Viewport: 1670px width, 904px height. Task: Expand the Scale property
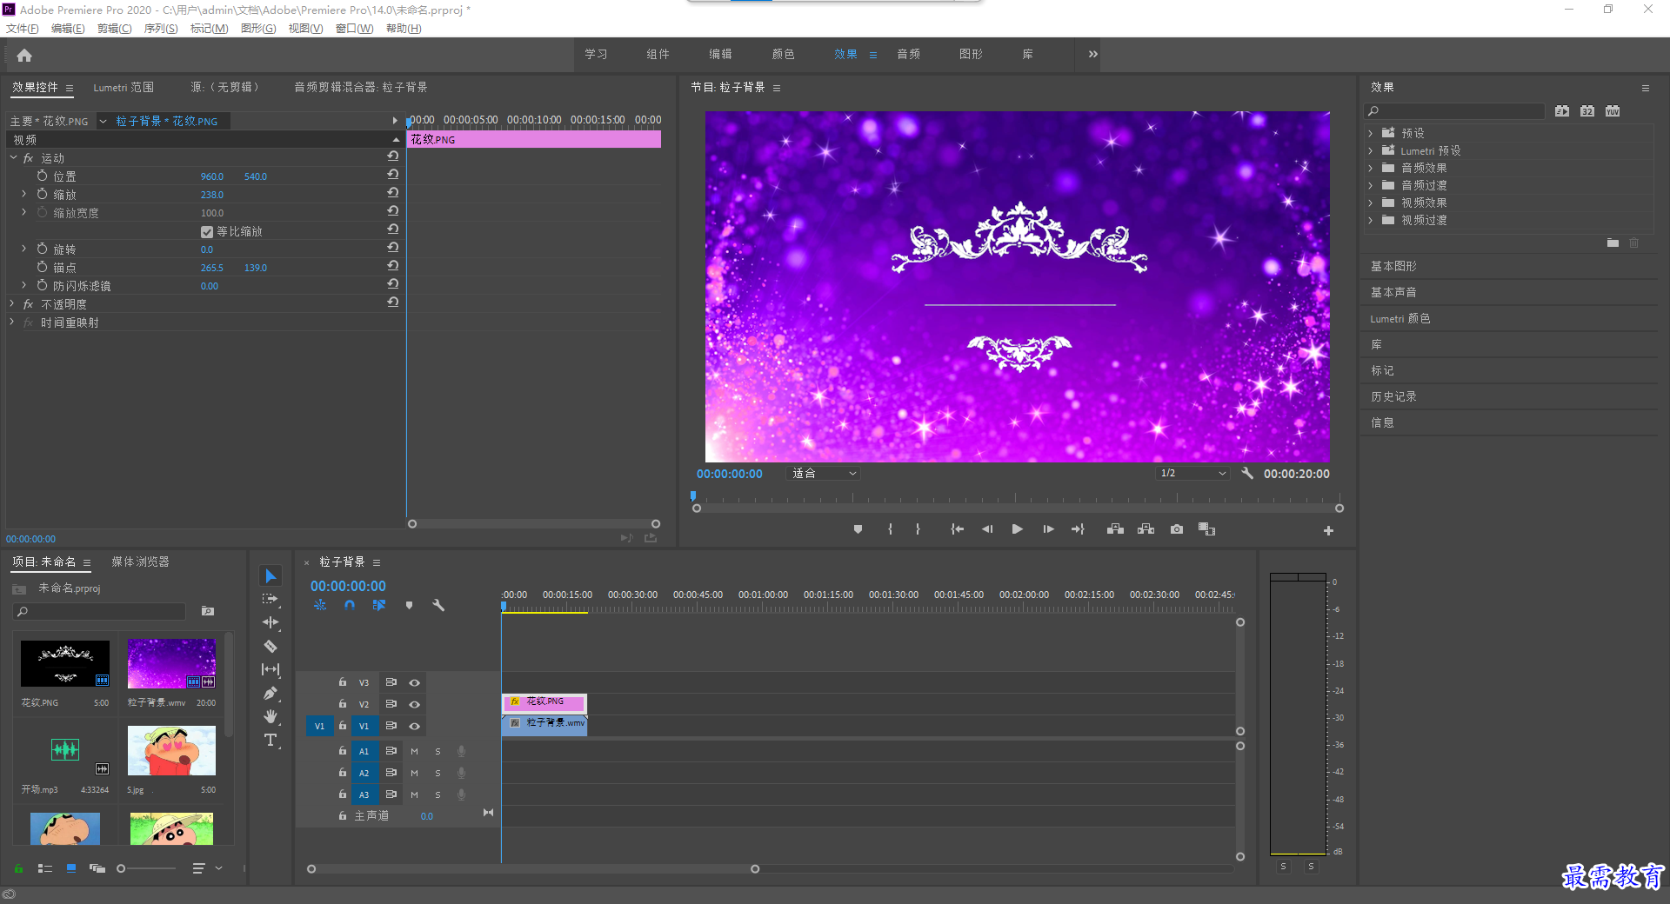point(24,194)
